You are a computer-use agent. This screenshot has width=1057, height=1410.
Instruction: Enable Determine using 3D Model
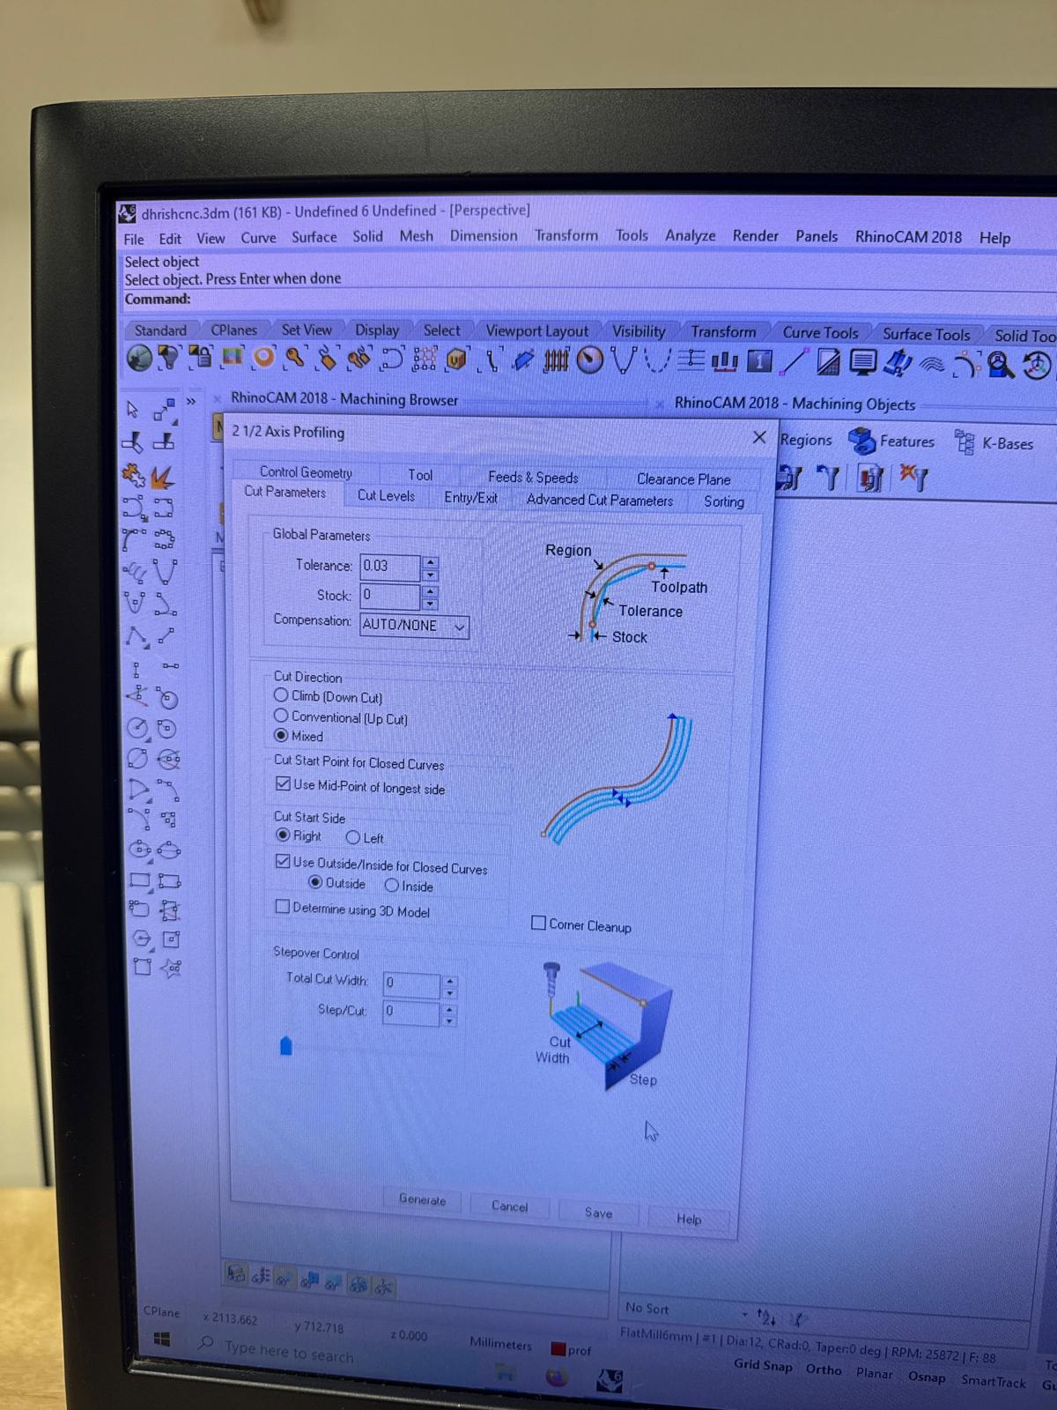[x=283, y=907]
